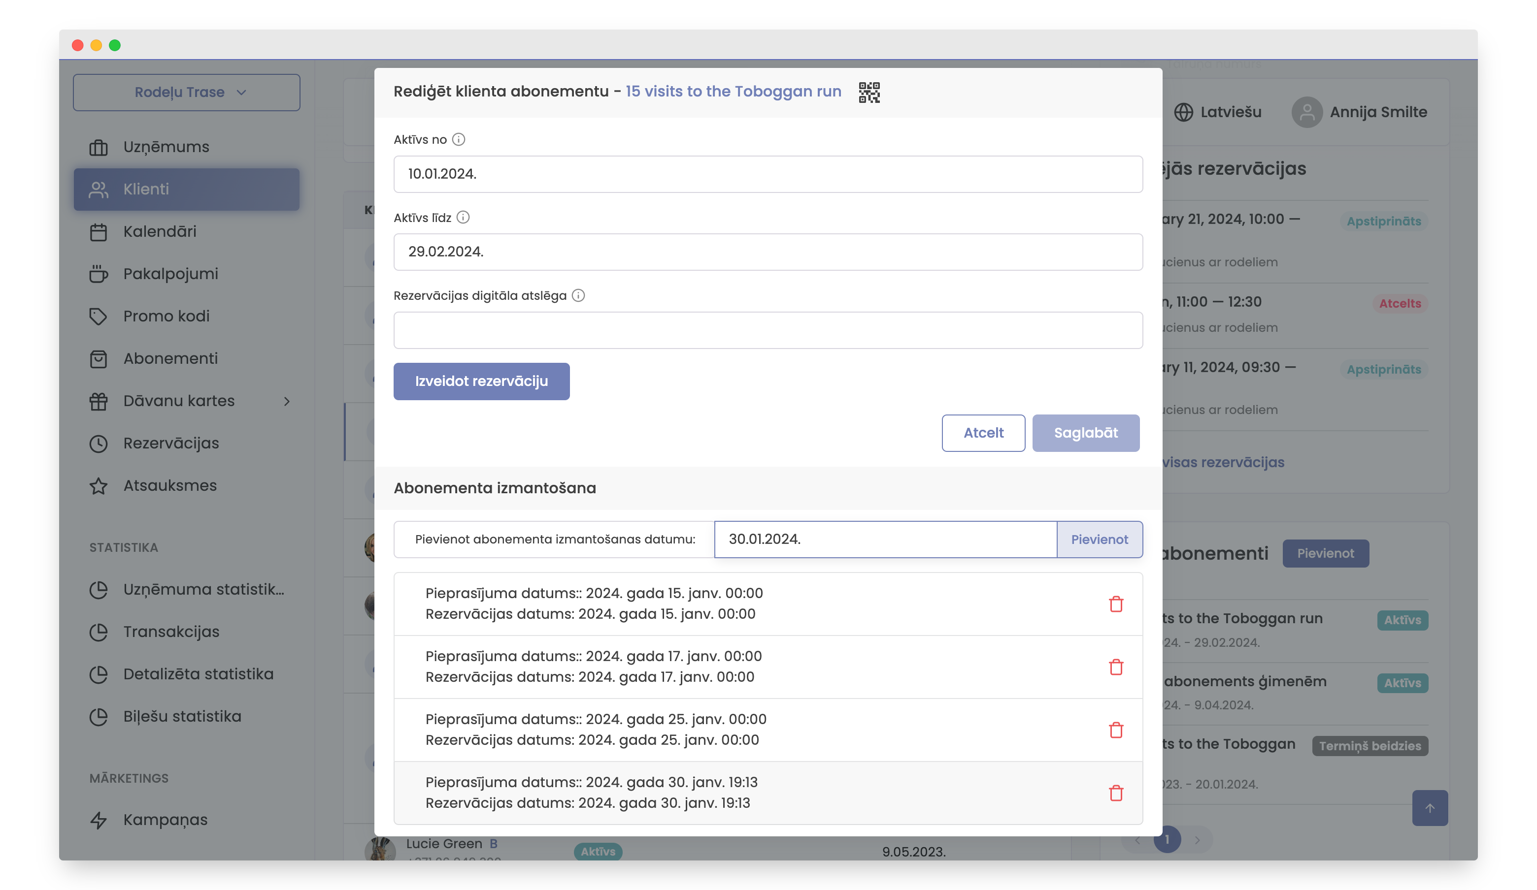Viewport: 1537px width, 890px height.
Task: Click Saglabāt to save the subscription
Action: 1085,433
